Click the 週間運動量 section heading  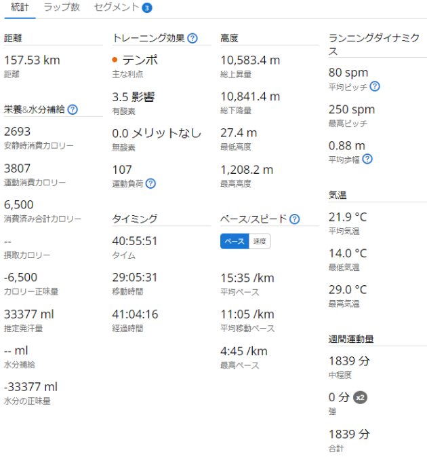pyautogui.click(x=351, y=339)
